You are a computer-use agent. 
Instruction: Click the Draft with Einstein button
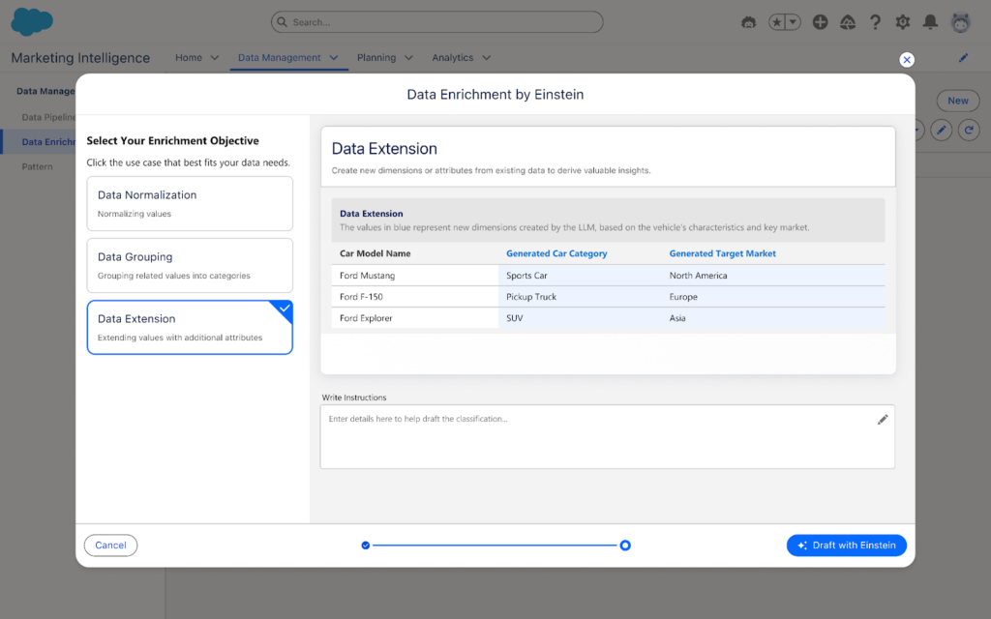point(846,545)
